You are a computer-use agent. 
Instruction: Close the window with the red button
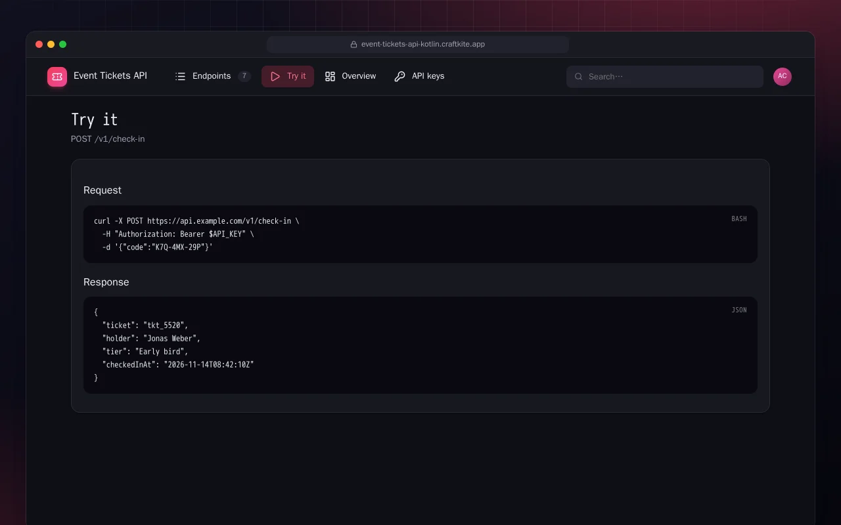point(39,45)
